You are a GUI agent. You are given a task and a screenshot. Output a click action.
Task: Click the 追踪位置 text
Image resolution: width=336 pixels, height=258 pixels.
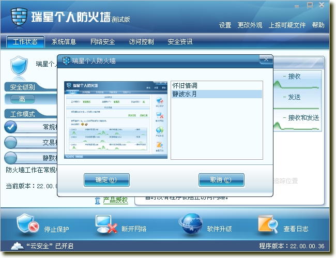point(285,181)
